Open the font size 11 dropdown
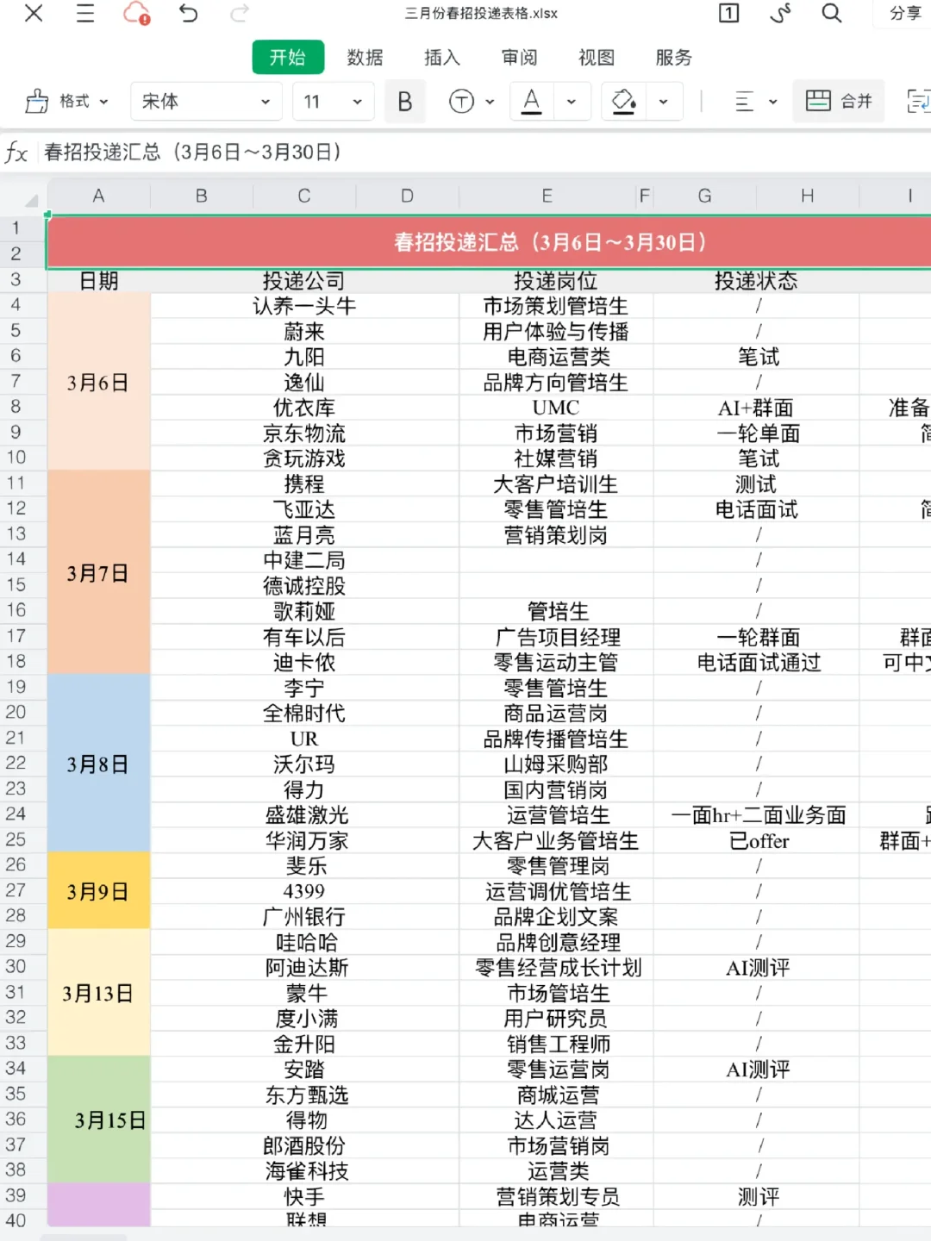Viewport: 931px width, 1241px height. [334, 102]
